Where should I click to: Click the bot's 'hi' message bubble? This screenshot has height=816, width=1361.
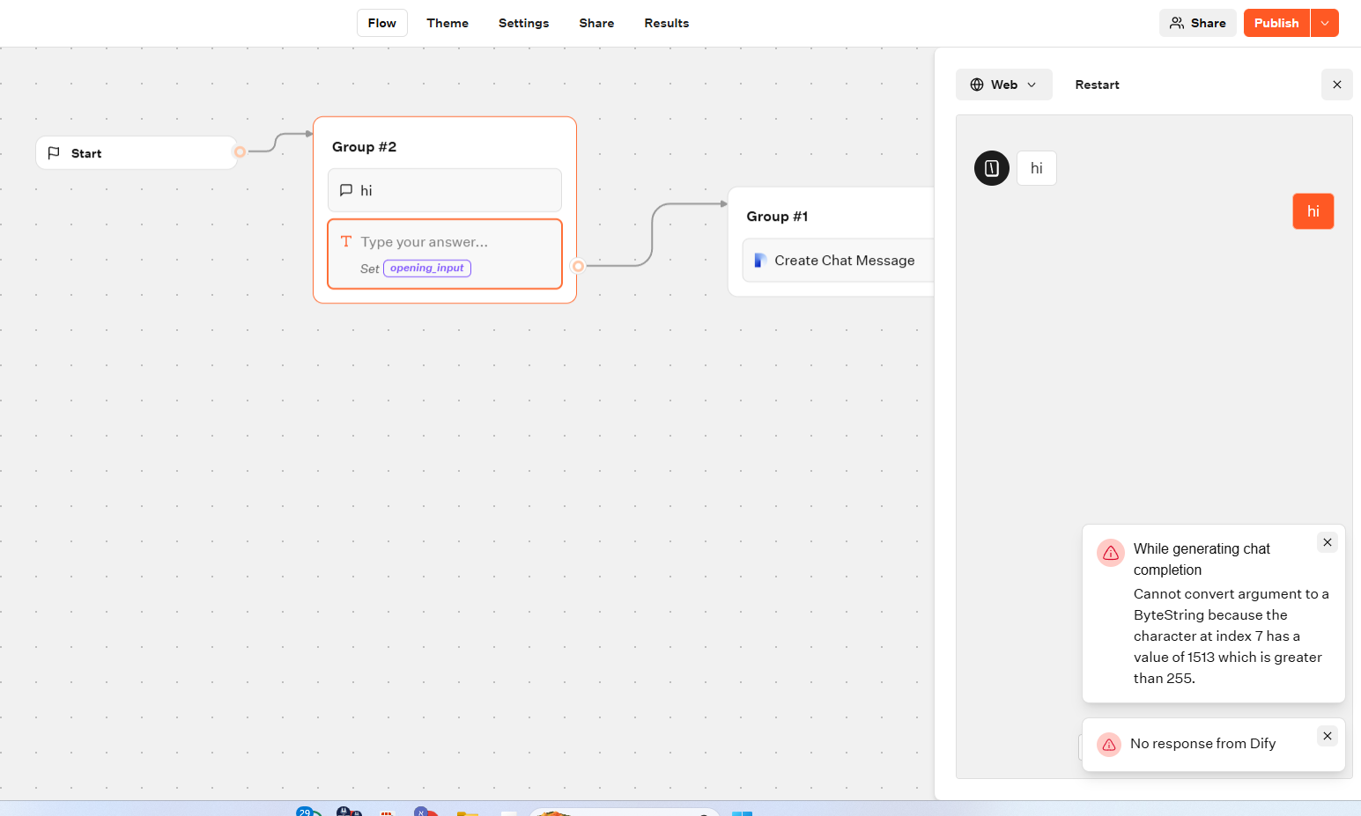point(1037,168)
